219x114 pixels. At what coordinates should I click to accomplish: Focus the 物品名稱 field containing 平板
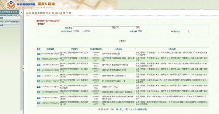pyautogui.click(x=142, y=31)
